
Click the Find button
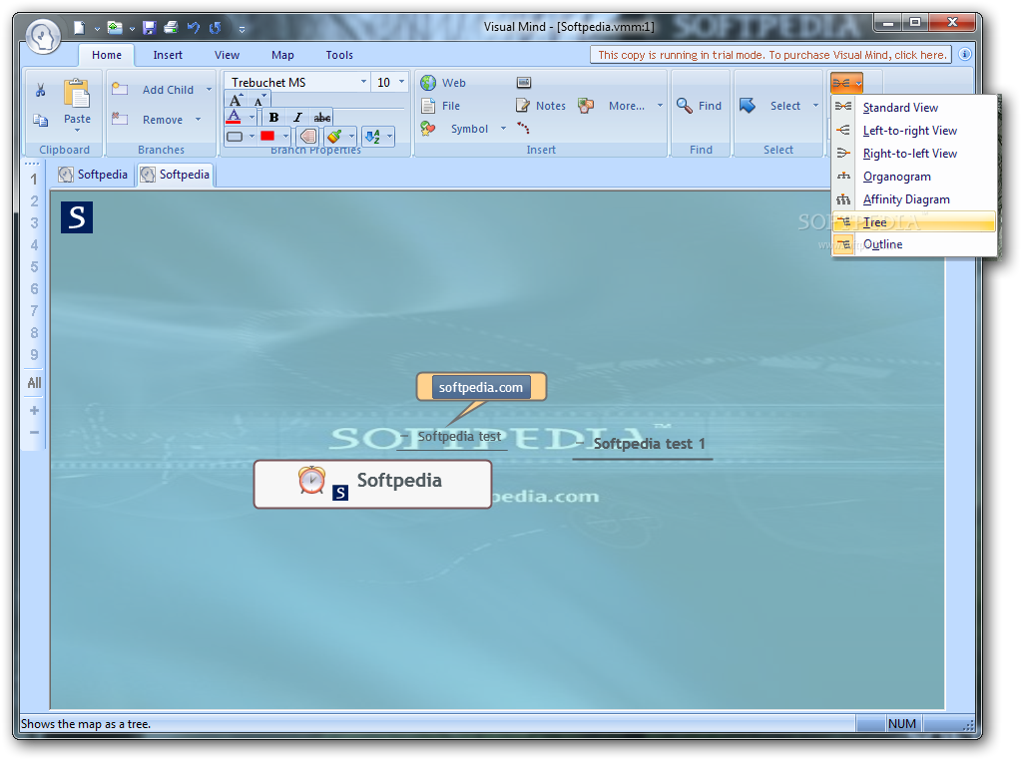point(700,106)
